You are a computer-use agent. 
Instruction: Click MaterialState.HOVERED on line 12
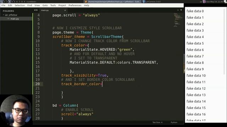pos(92,49)
